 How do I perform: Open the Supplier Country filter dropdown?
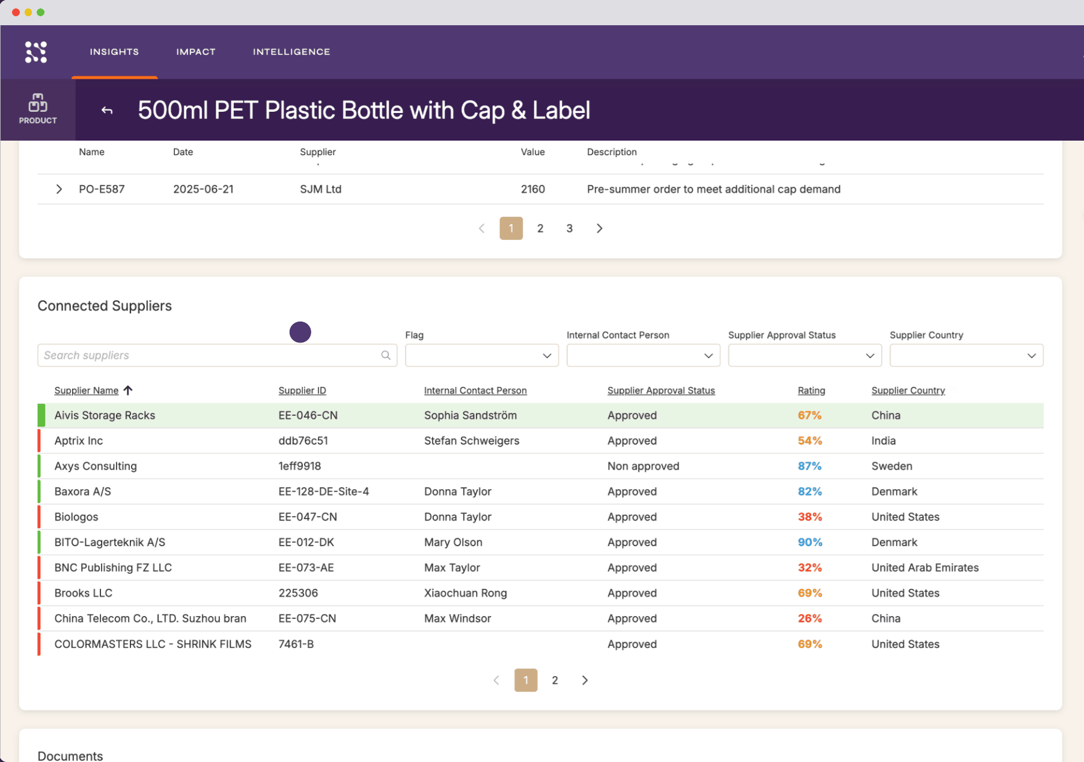(x=966, y=355)
